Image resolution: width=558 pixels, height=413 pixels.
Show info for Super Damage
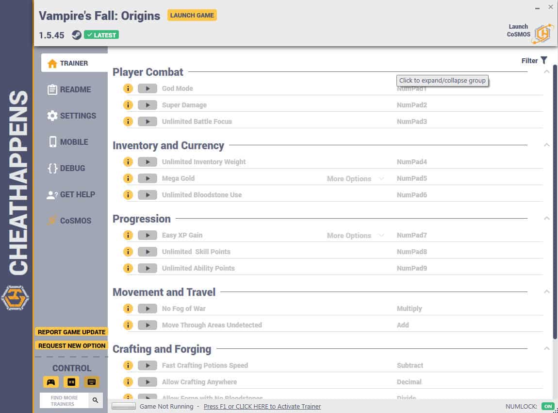[x=128, y=105]
